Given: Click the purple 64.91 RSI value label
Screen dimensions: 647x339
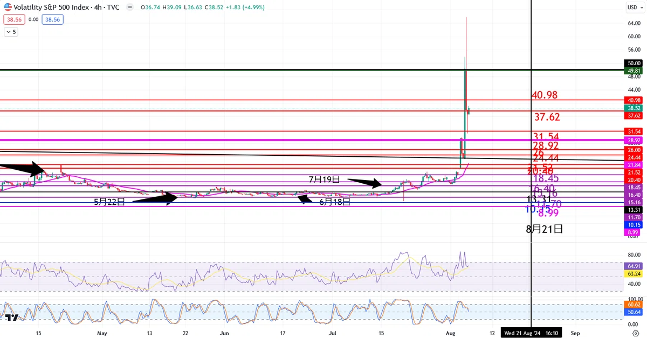Looking at the screenshot, I should (x=634, y=266).
